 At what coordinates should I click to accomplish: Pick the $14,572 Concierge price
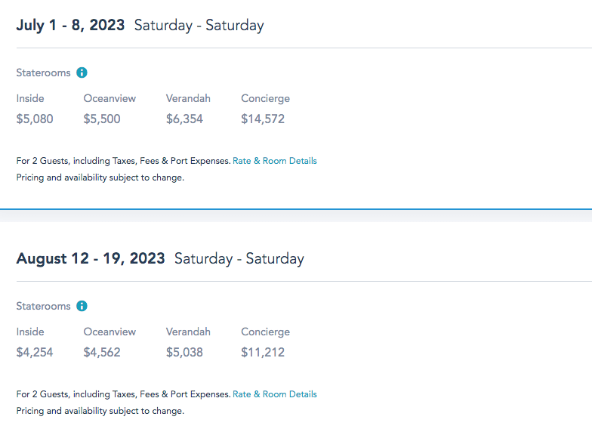tap(263, 119)
